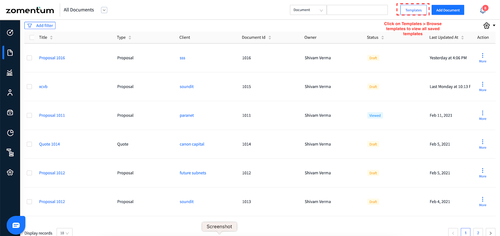The width and height of the screenshot is (500, 236).
Task: Click the zomentum logo
Action: click(x=30, y=10)
